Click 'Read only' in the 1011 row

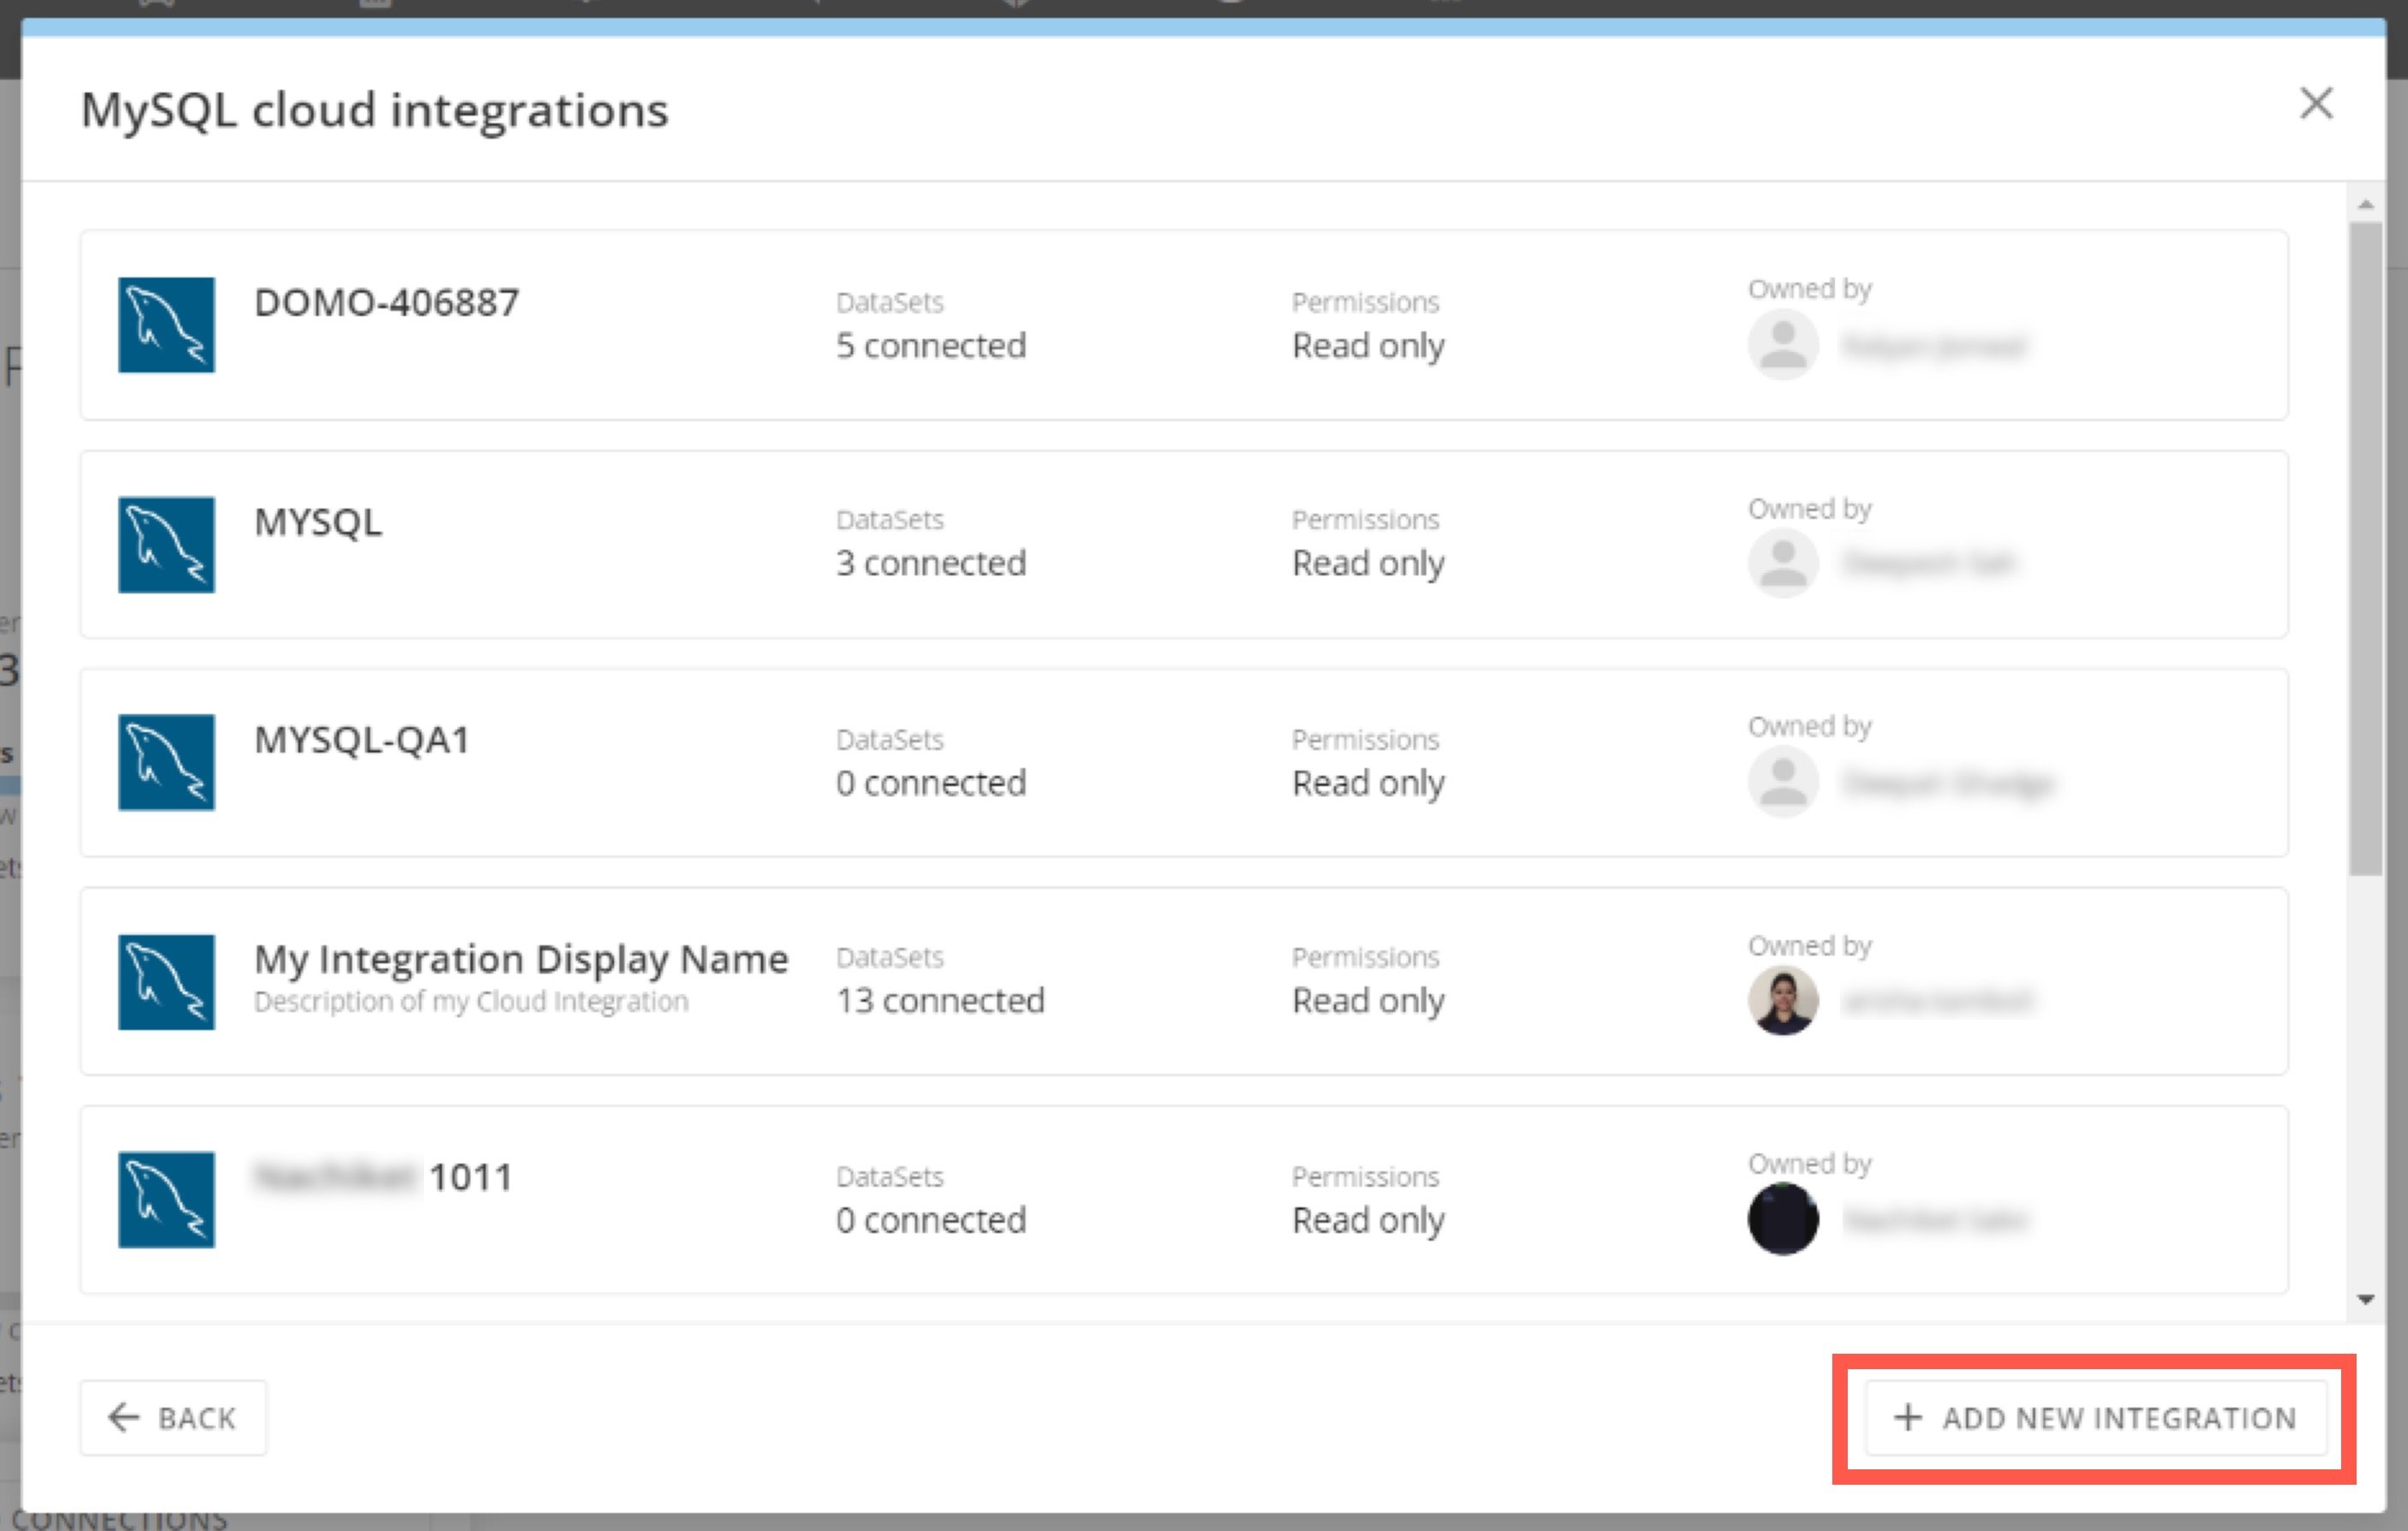1368,1220
